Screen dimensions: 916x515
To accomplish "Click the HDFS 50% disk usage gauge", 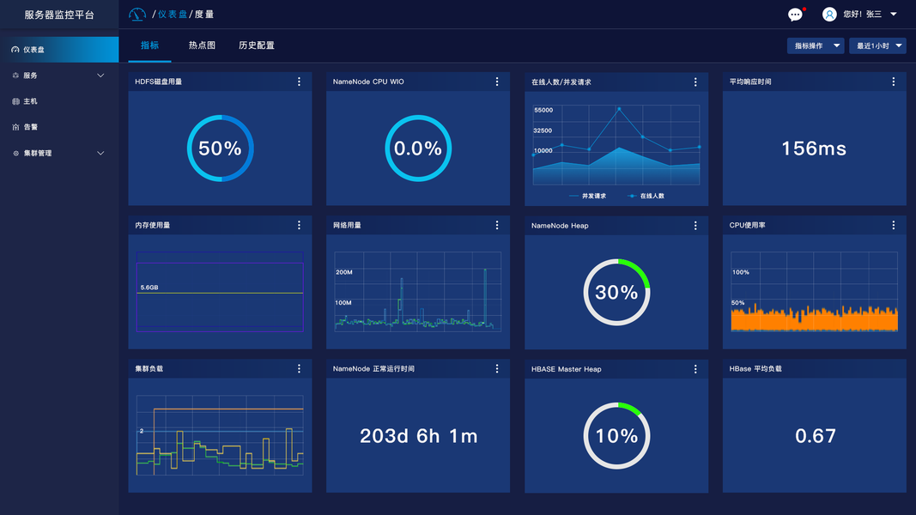I will [221, 148].
